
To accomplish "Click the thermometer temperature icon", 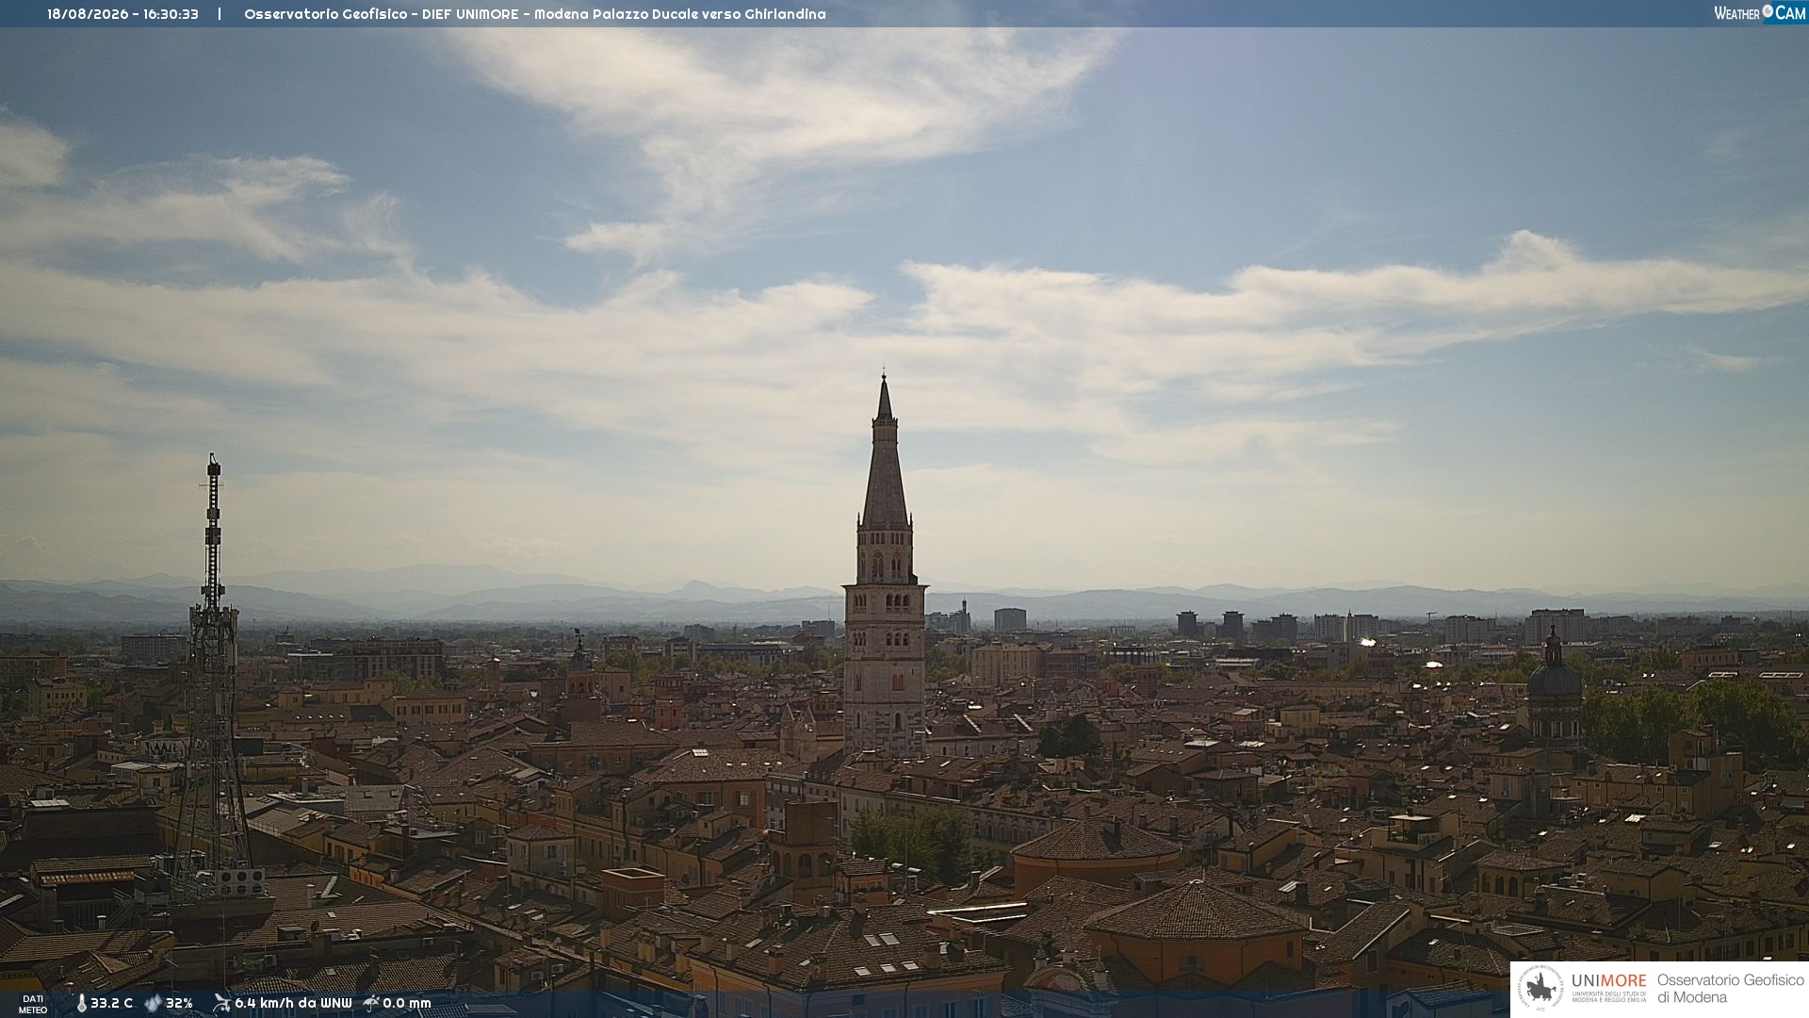I will [x=82, y=1003].
